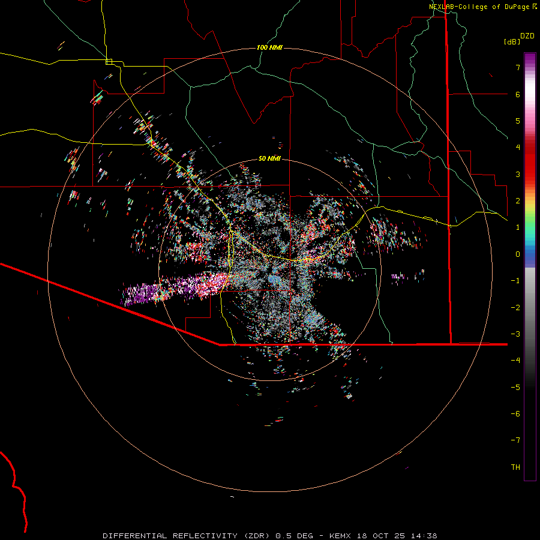540x540 pixels.
Task: Click the 18 OCT 25 date stamp
Action: coord(383,536)
